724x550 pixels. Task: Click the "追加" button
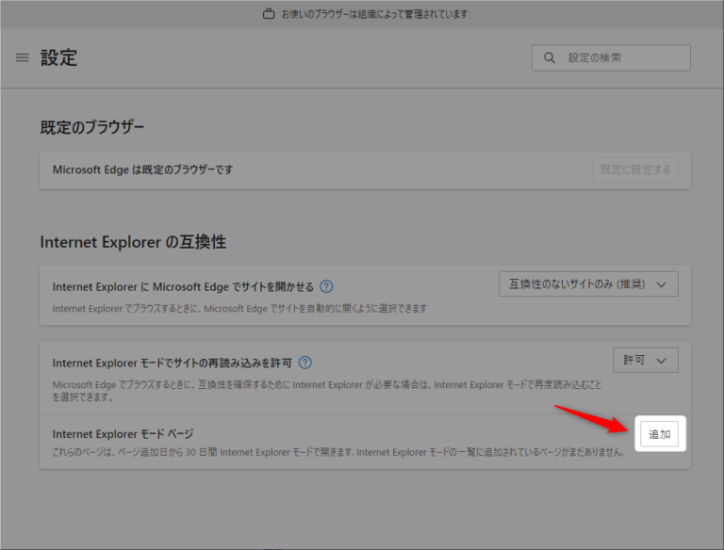[x=659, y=434]
